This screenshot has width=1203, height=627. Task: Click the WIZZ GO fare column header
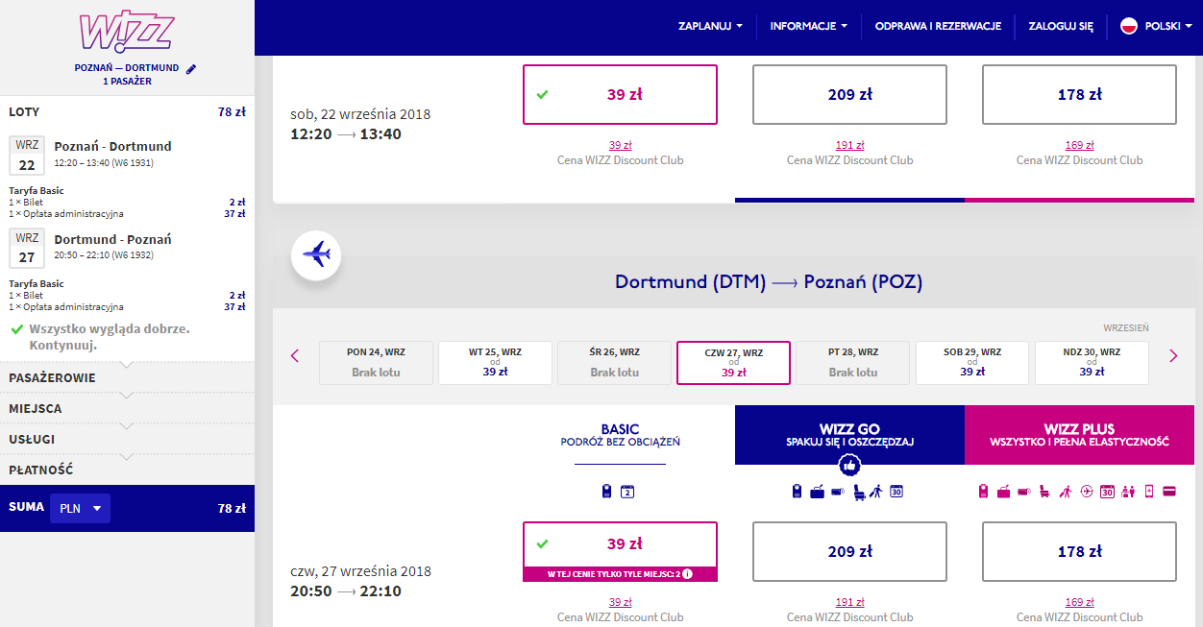tap(849, 435)
